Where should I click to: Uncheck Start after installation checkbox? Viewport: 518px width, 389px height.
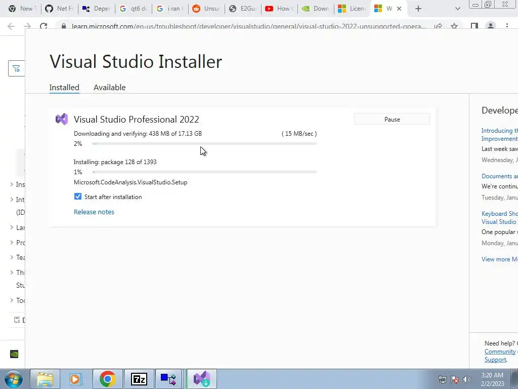coord(77,197)
